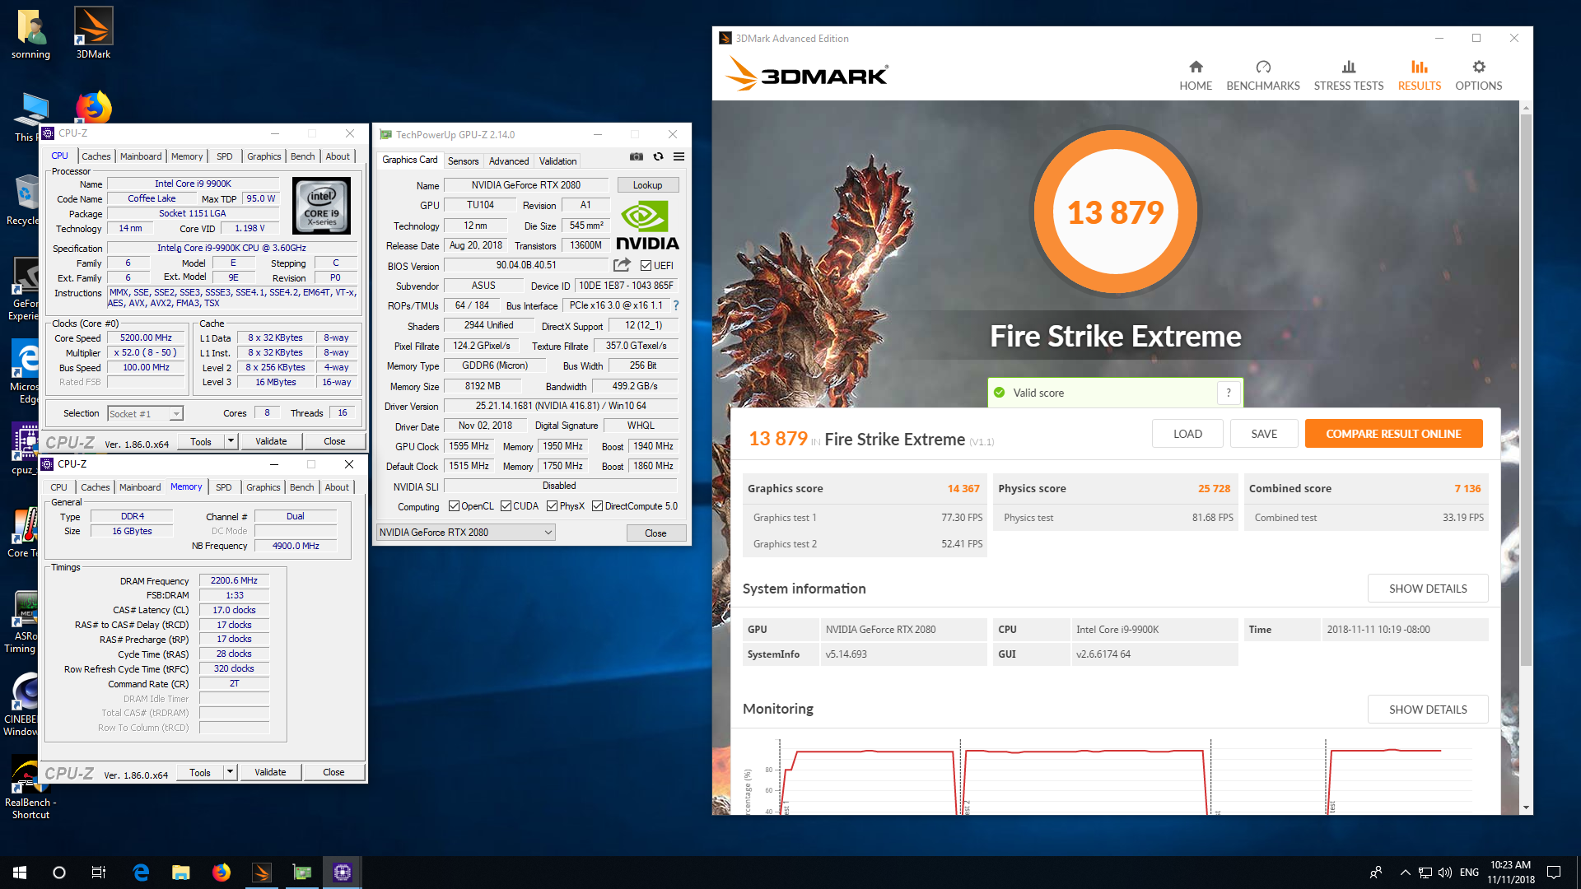Image resolution: width=1581 pixels, height=889 pixels.
Task: Switch to Advanced tab in GPU-Z
Action: point(509,161)
